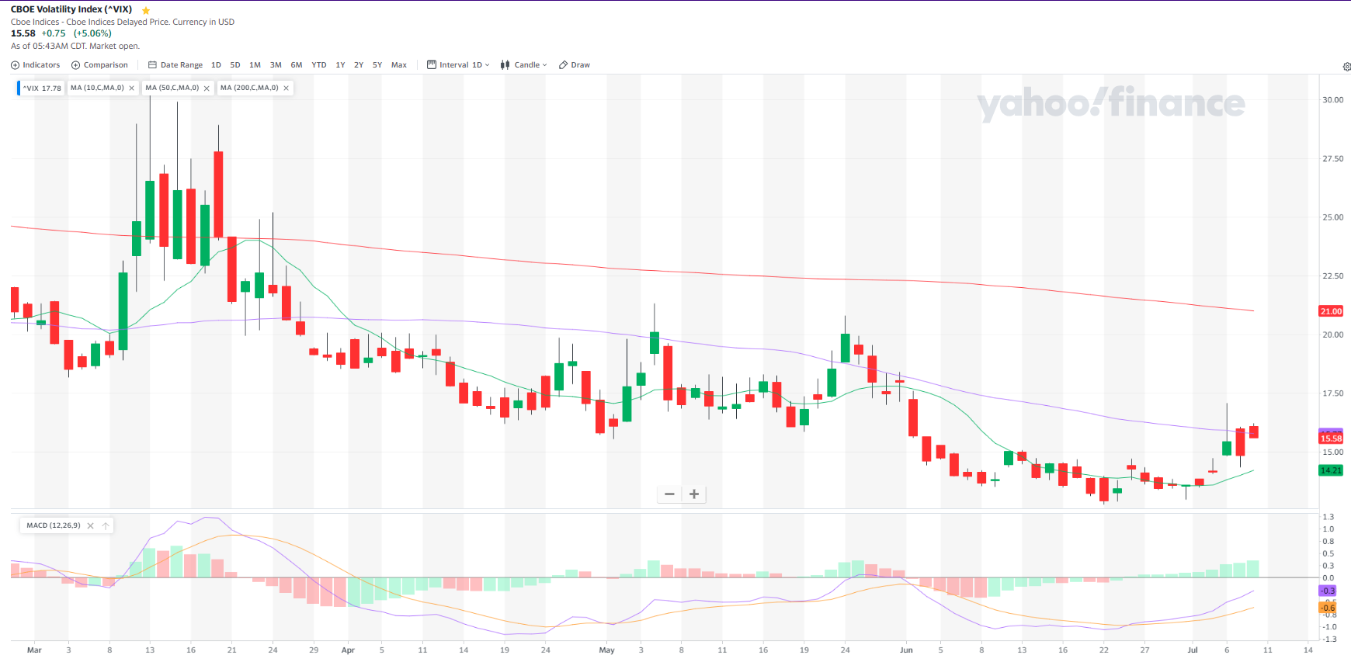Viewport: 1351px width, 669px height.
Task: Select the 6M date range
Action: point(297,65)
